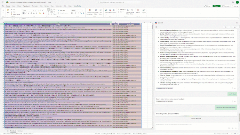
Task: Toggle Underline formatting
Action: pyautogui.click(x=28, y=13)
